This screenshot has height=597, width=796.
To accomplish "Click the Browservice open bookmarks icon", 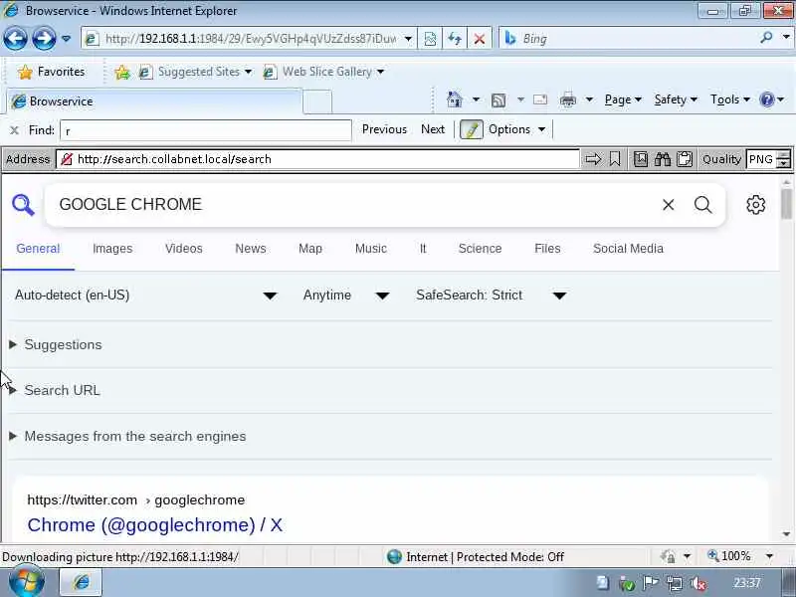I will [x=641, y=159].
